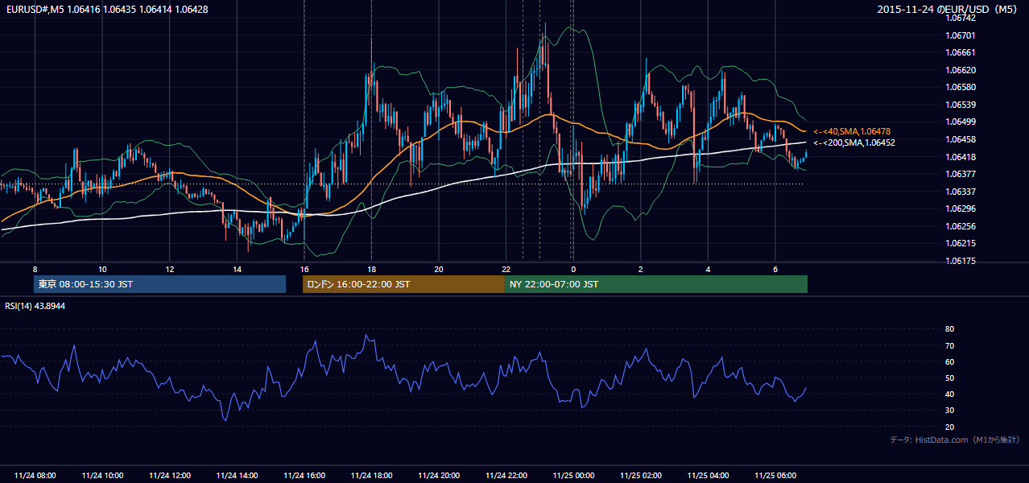Click the 11/25 04:00 bottom time label

click(708, 476)
